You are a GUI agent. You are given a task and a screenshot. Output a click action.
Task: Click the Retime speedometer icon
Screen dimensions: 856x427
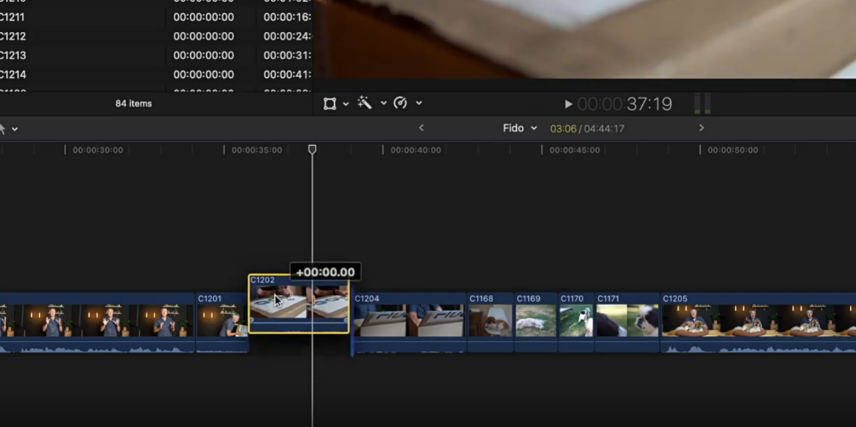(x=400, y=103)
